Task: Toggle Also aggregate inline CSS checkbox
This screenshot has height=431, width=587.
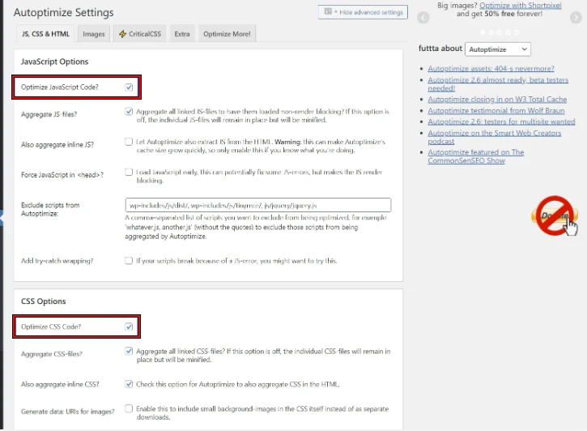Action: 129,384
